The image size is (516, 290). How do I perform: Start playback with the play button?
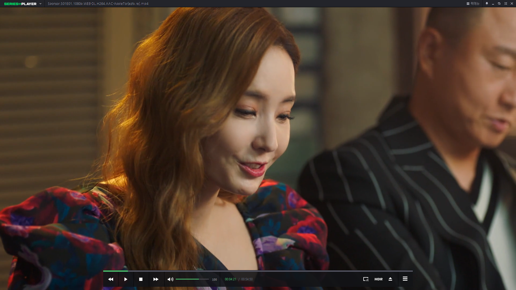point(126,279)
